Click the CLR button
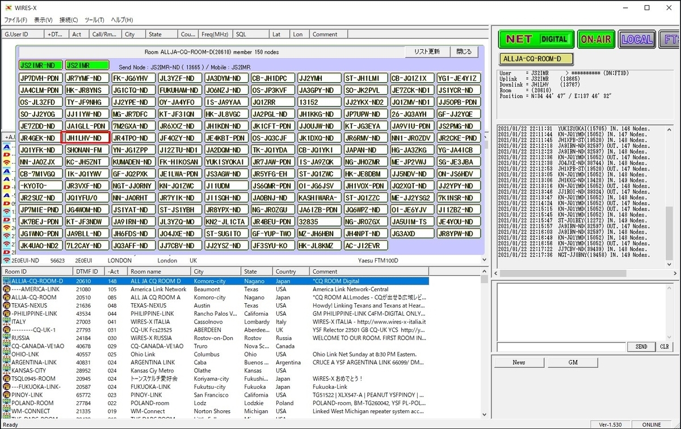 (x=665, y=347)
